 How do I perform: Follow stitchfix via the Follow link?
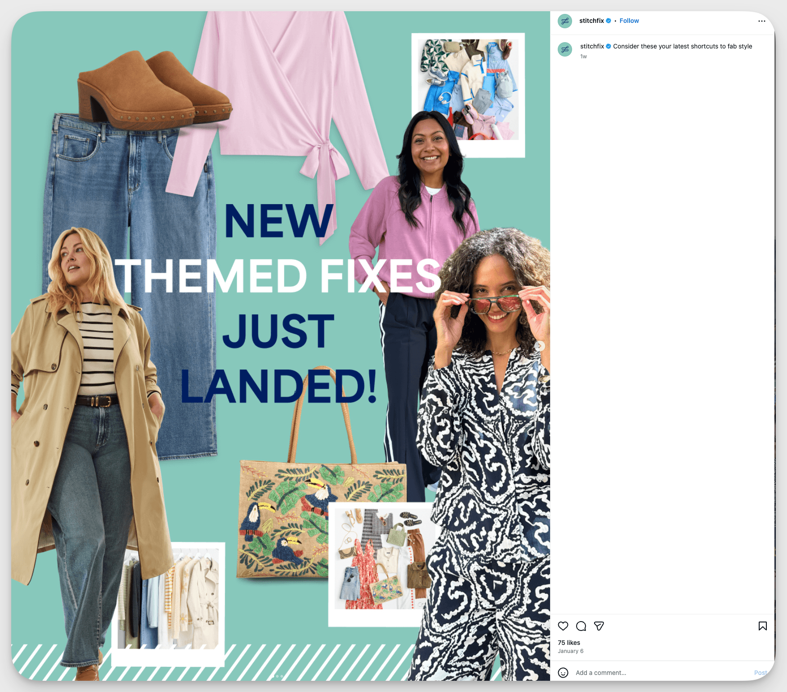[629, 20]
